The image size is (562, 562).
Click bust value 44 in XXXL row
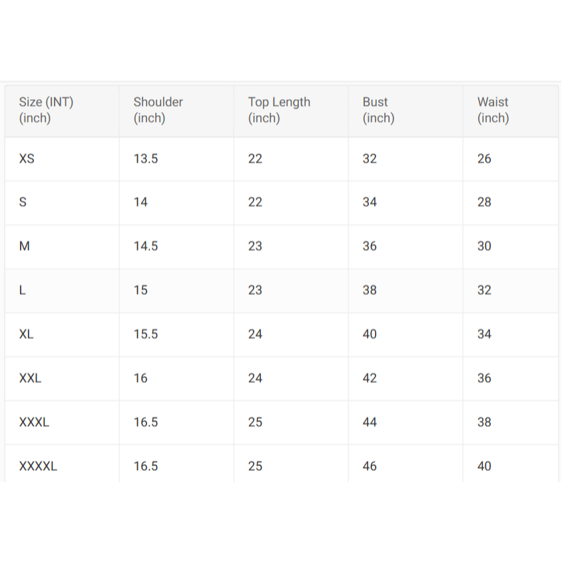[x=370, y=422]
